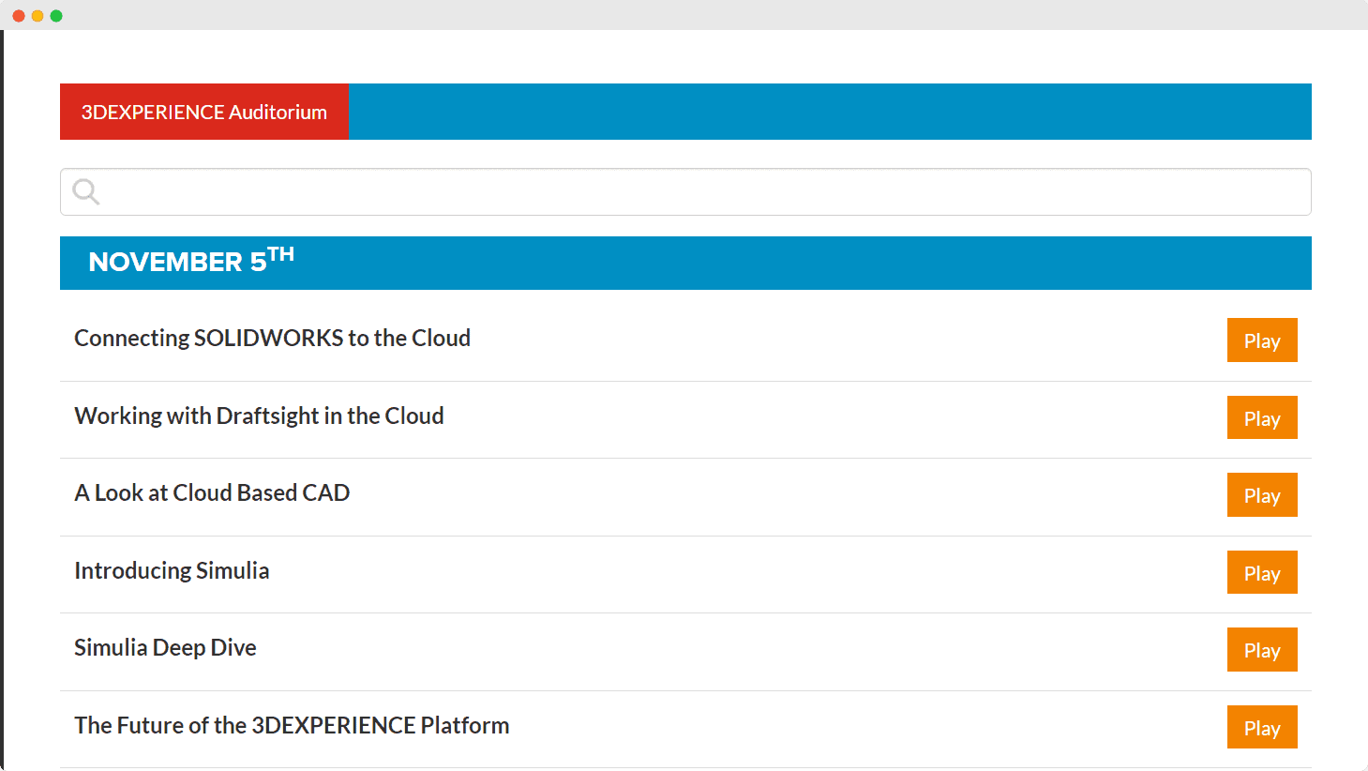
Task: Select The Future of the 3DEXPERIENCE Platform title
Action: click(x=292, y=725)
